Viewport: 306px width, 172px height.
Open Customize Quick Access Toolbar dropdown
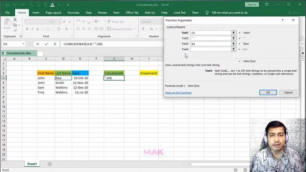(68, 5)
